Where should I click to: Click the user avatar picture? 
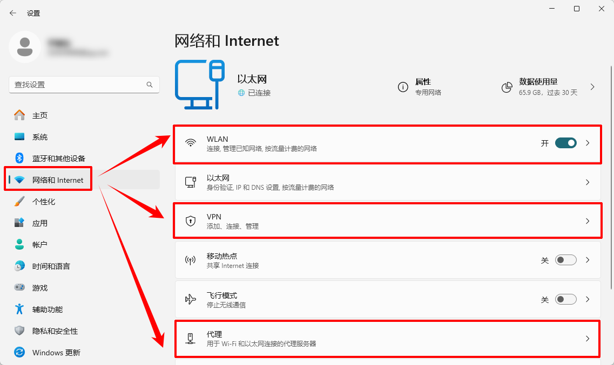tap(25, 46)
